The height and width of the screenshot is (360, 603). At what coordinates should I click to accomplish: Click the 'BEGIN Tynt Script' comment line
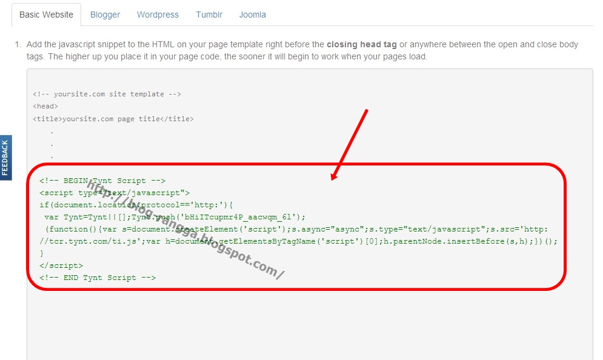[x=102, y=181]
